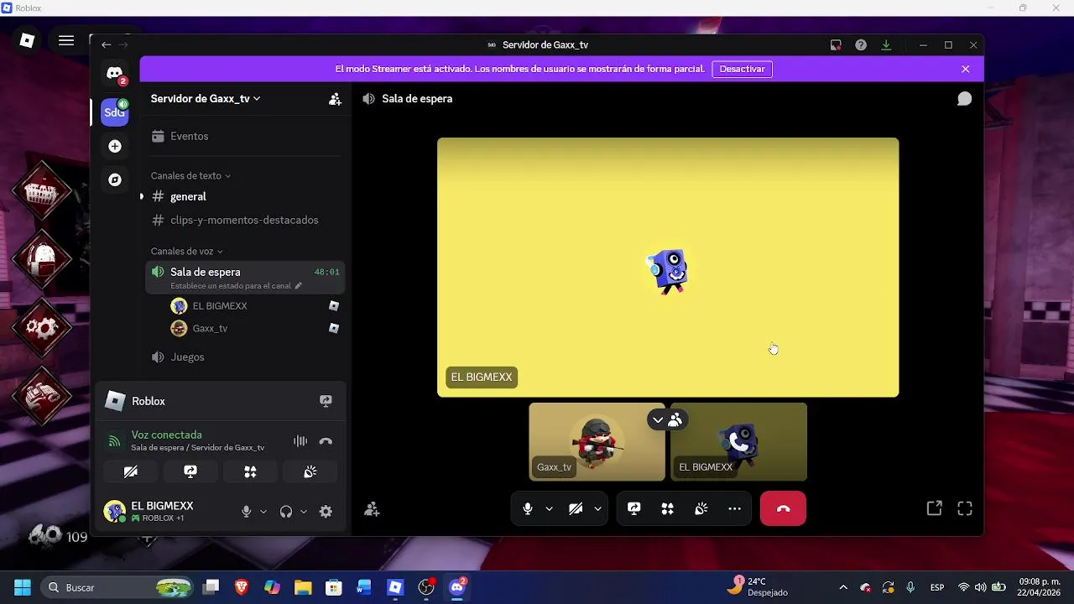Open Discord inbox icon in title bar
This screenshot has height=604, width=1074.
836,45
